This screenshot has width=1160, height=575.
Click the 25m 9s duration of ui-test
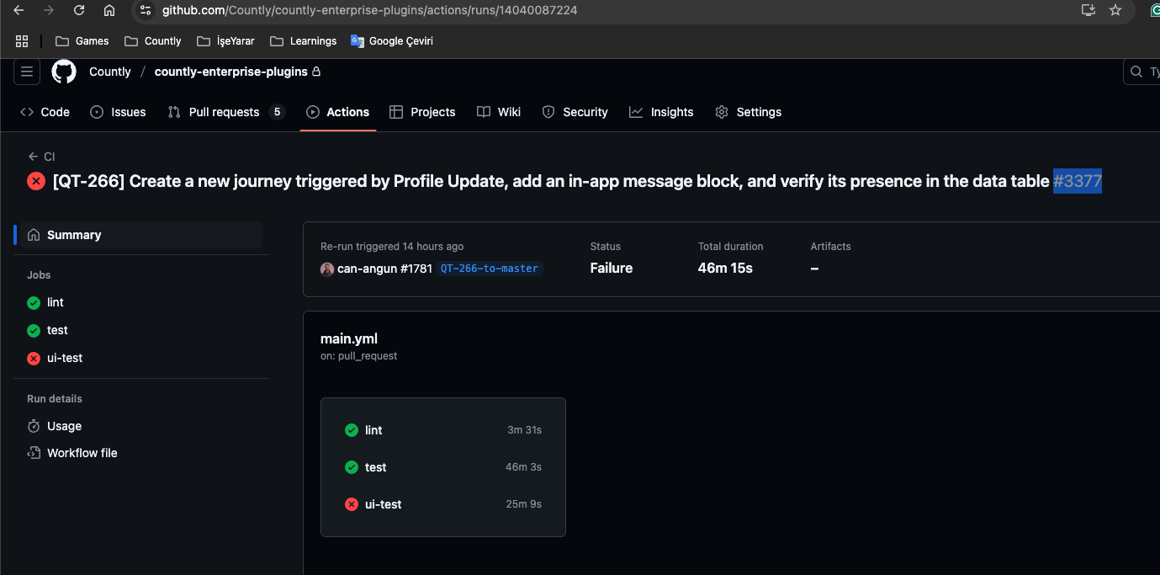tap(524, 504)
